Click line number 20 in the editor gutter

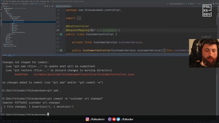[58, 30]
